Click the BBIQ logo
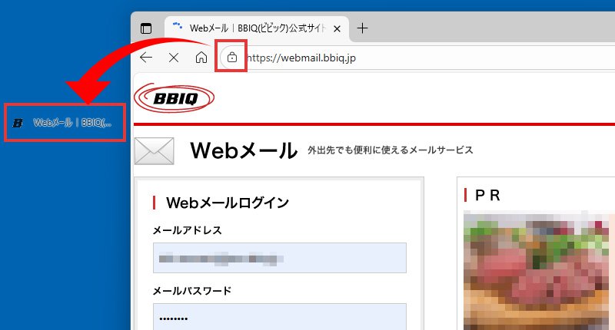The image size is (615, 330). [174, 99]
